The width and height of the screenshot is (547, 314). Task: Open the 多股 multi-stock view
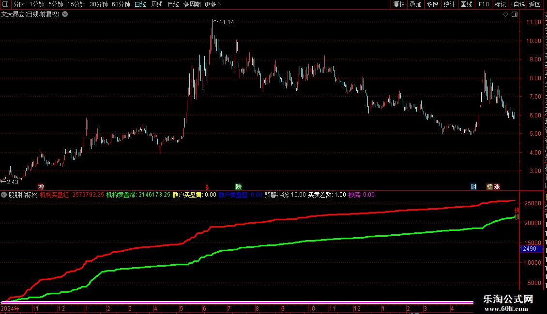(432, 4)
